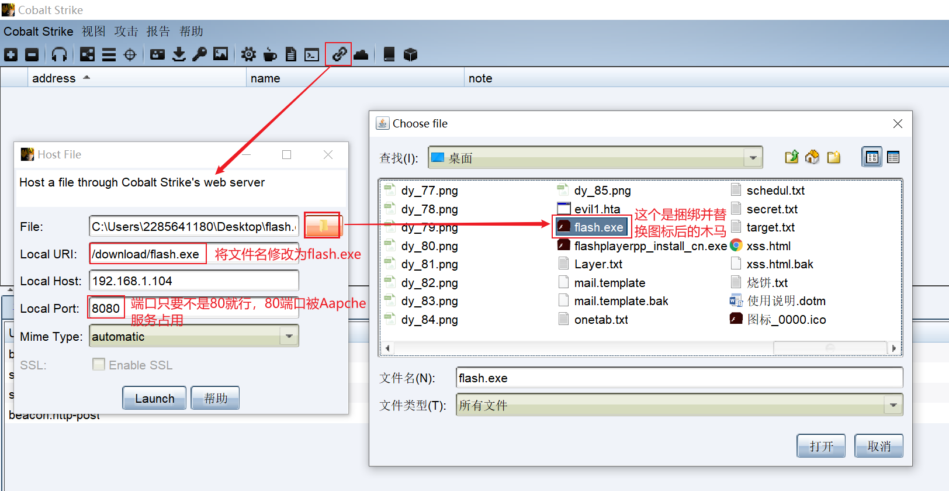This screenshot has width=949, height=491.
Task: Open MS Office macro document icon
Action: (x=290, y=55)
